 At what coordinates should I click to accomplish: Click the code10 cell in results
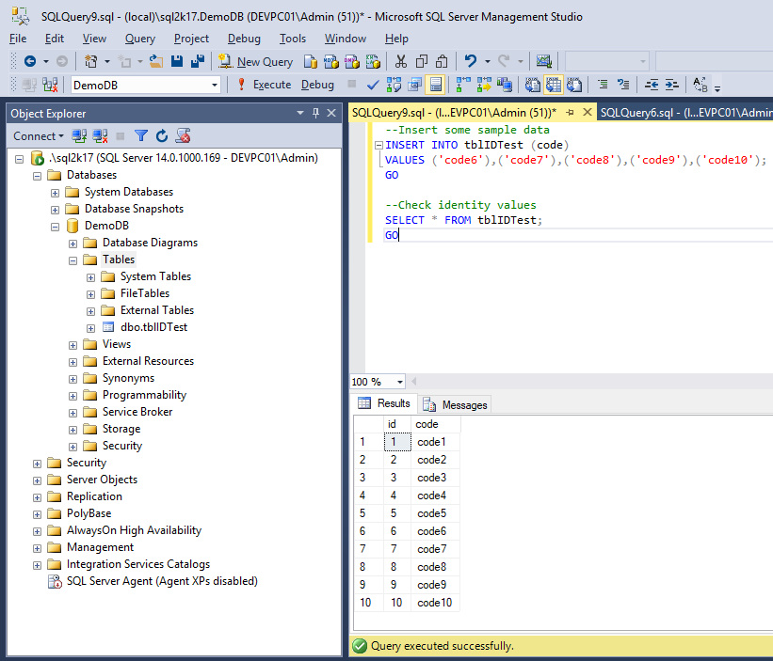click(434, 603)
